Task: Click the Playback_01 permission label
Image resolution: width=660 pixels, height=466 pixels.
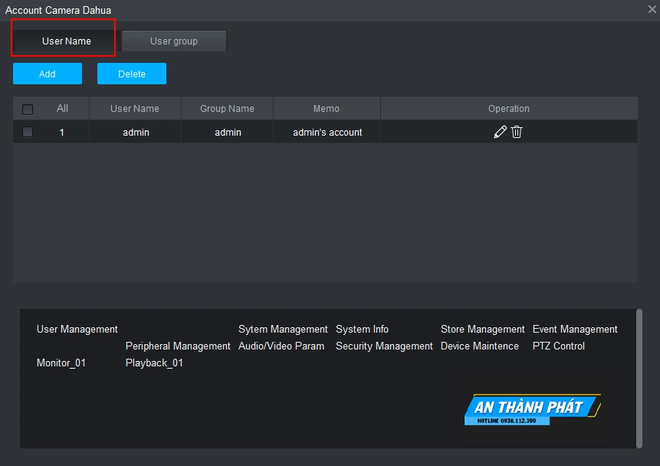Action: click(x=154, y=363)
